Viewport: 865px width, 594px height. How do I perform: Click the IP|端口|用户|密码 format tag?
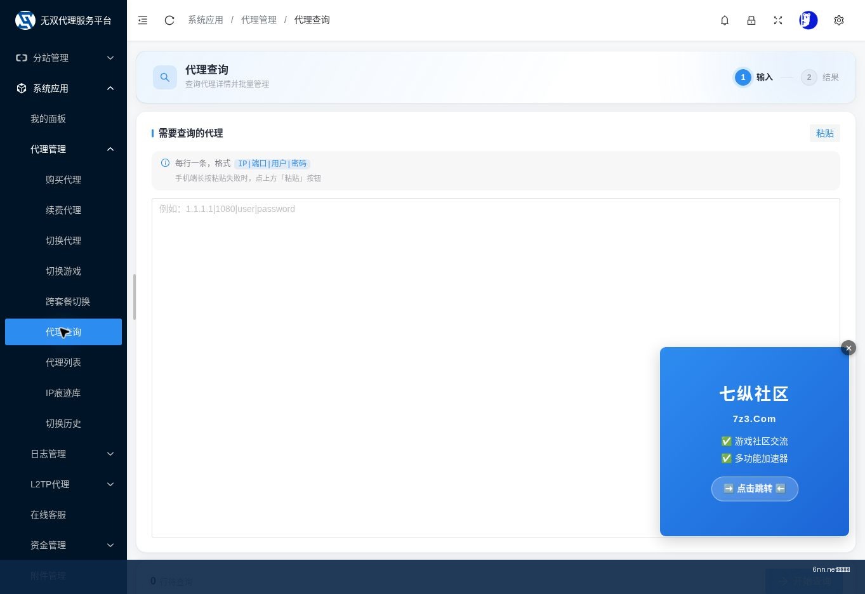tap(272, 163)
